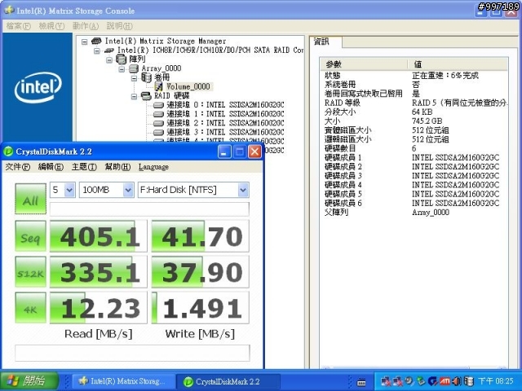Viewport: 522px width, 391px height.
Task: Select the 父陣列 value Array_0000
Action: tap(431, 212)
